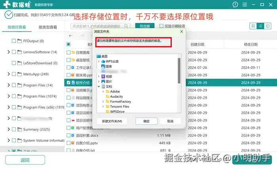Image resolution: width=277 pixels, height=169 pixels.
Task: Open the hamburger menu in title bar
Action: click(x=245, y=5)
